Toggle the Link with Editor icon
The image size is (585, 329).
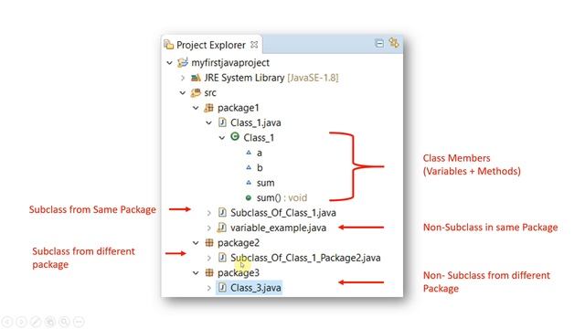[x=394, y=43]
